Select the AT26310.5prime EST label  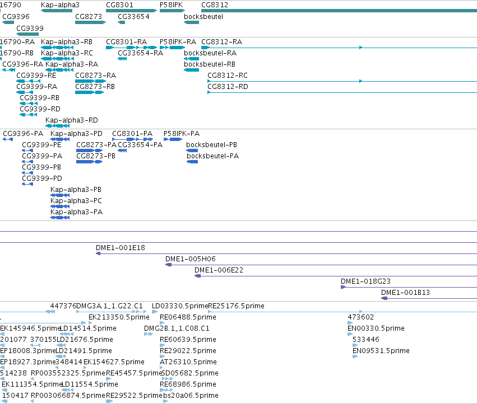tap(188, 362)
